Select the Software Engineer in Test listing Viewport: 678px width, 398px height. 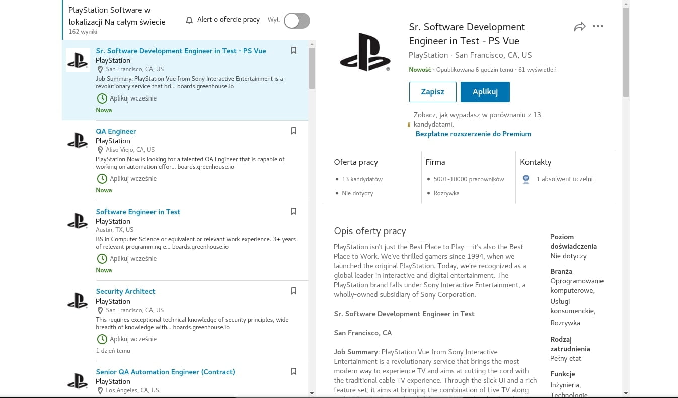tap(138, 212)
